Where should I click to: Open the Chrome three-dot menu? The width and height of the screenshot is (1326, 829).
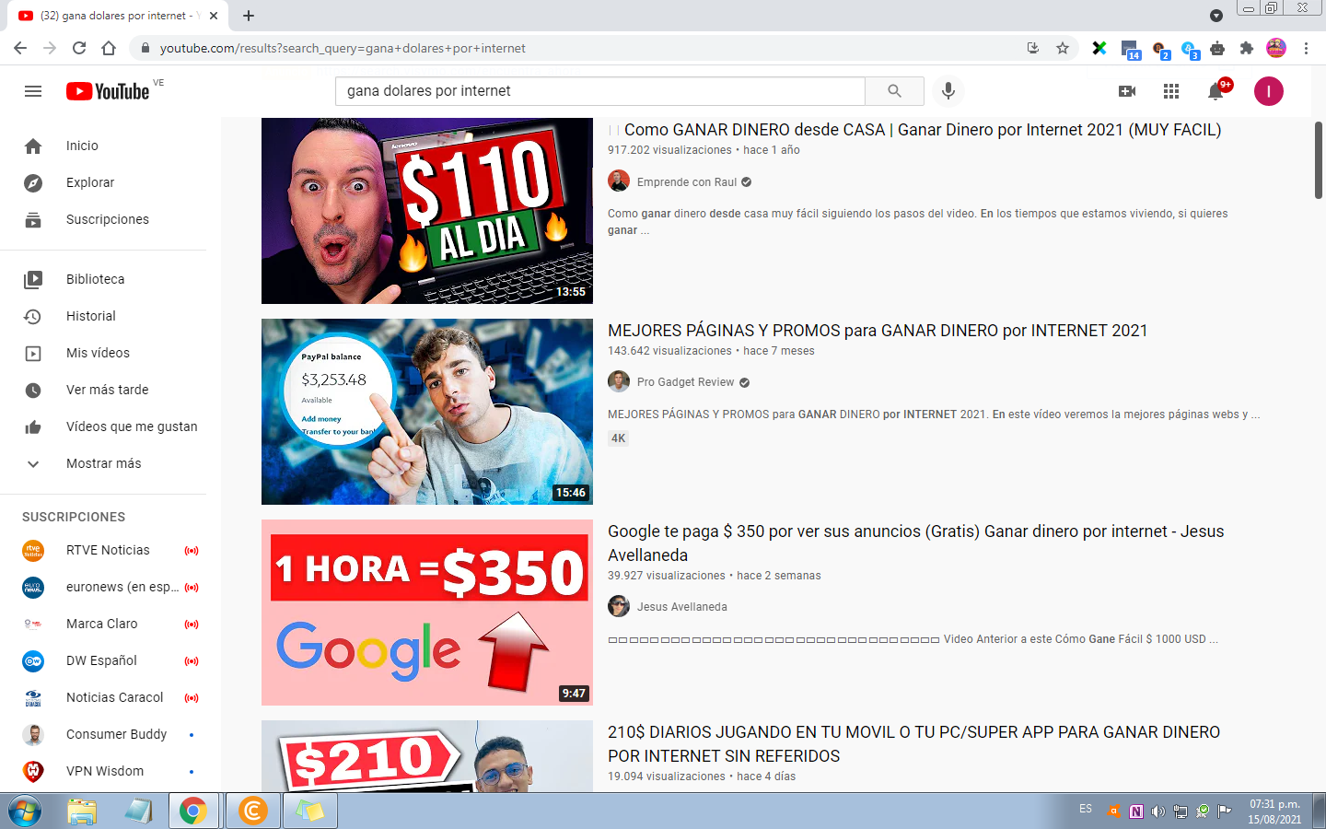coord(1306,48)
